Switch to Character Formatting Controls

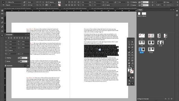pos(3,2)
